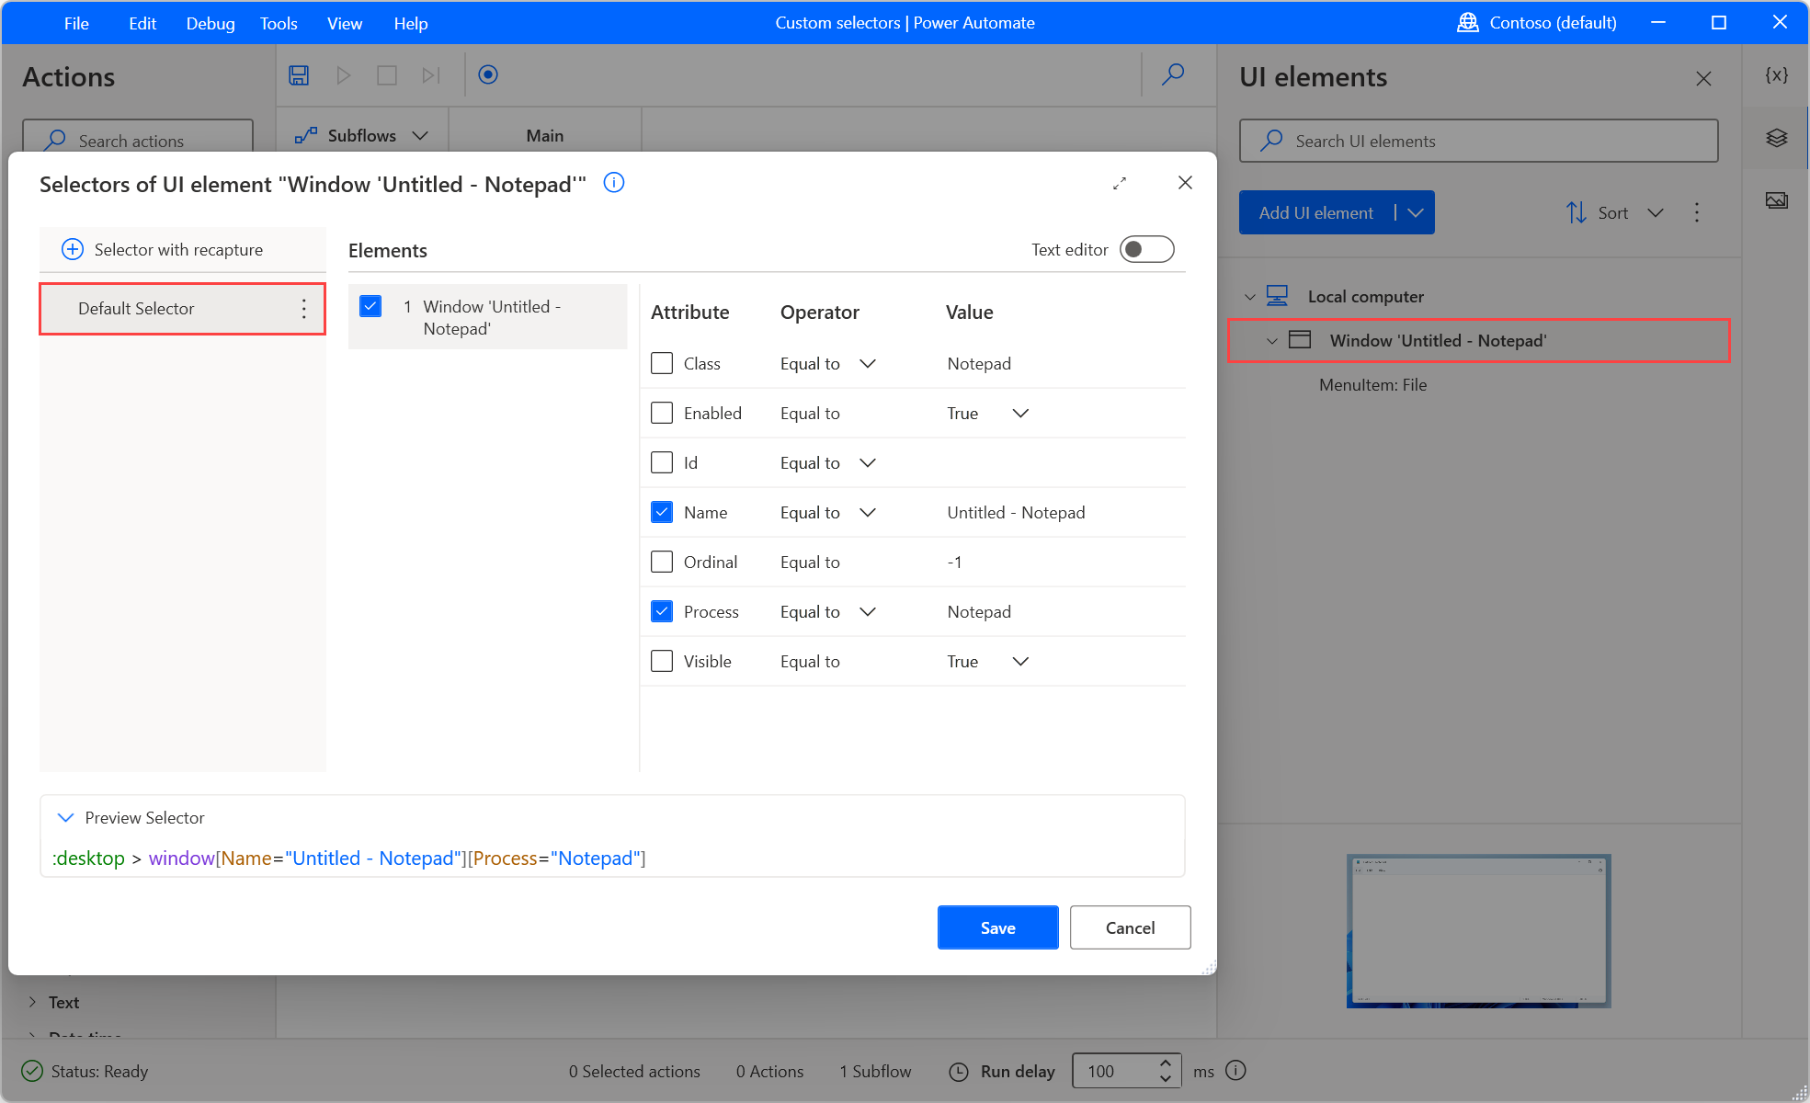
Task: Open the Subflows menu
Action: click(x=363, y=134)
